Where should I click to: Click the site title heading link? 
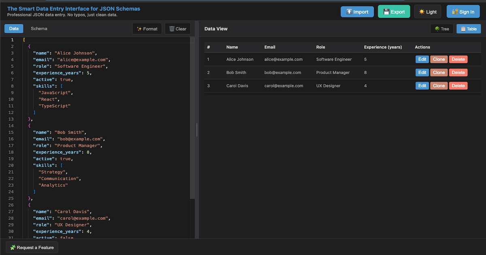click(74, 8)
